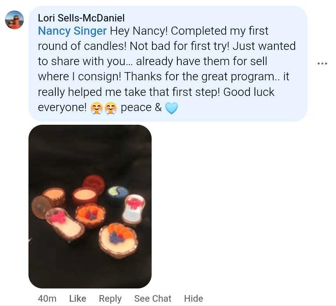This screenshot has width=336, height=306.
Task: Hide this comment
Action: 193,299
